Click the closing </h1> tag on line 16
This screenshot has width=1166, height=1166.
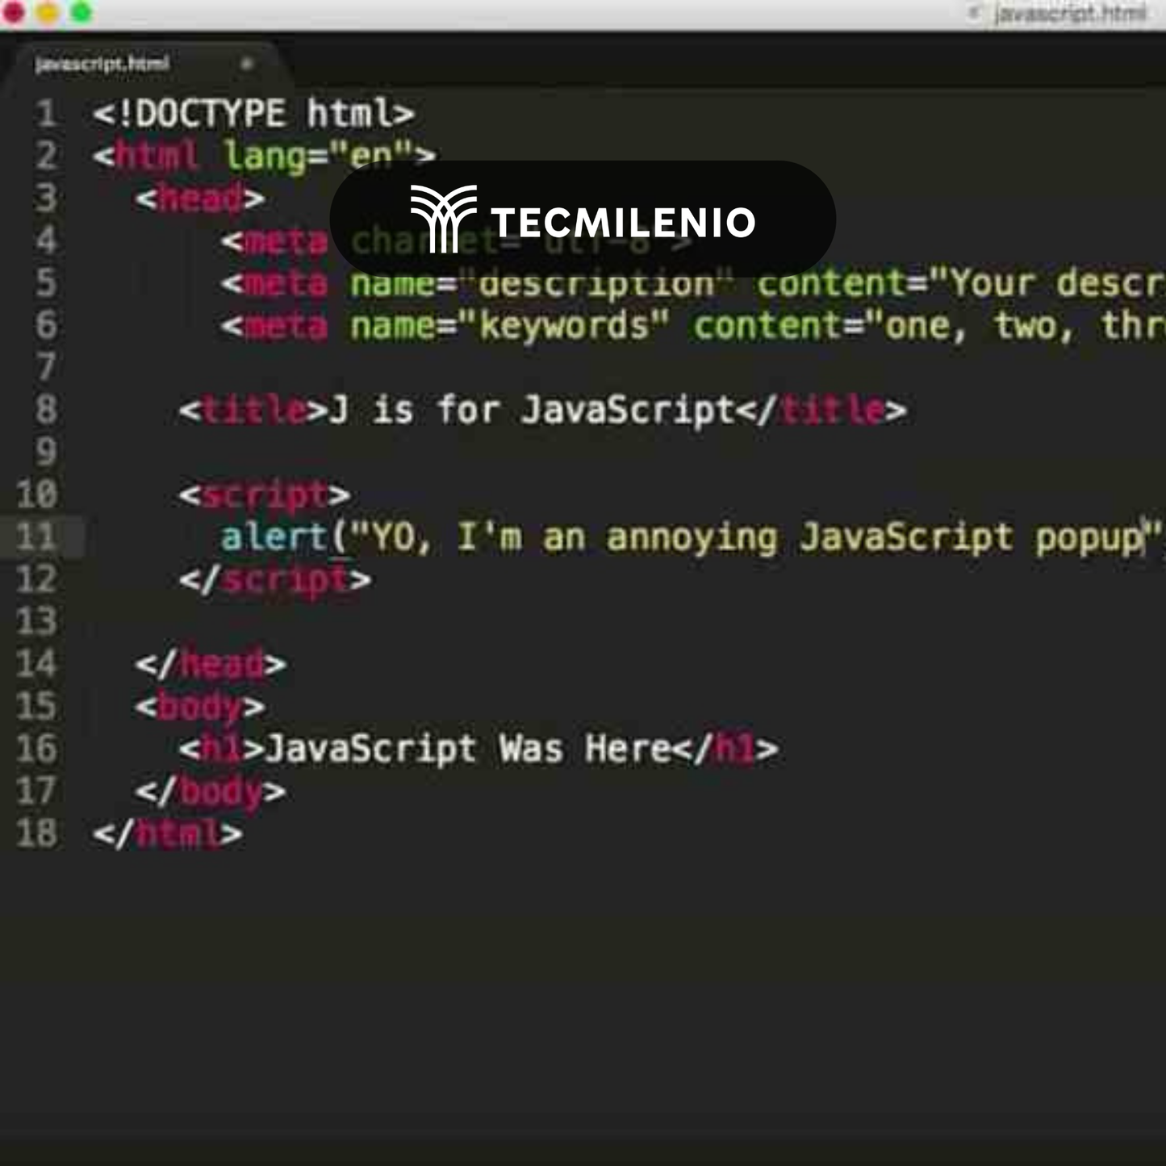click(x=725, y=750)
